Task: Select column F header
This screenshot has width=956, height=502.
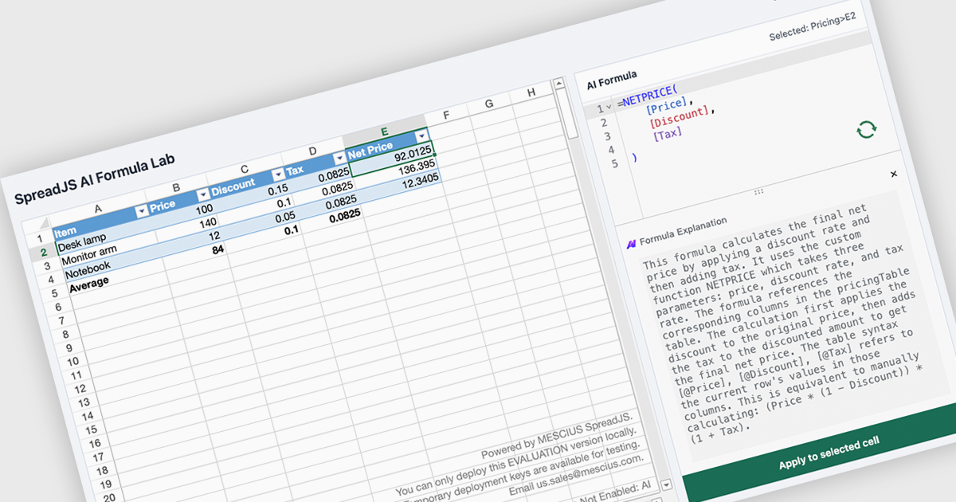Action: pyautogui.click(x=446, y=116)
